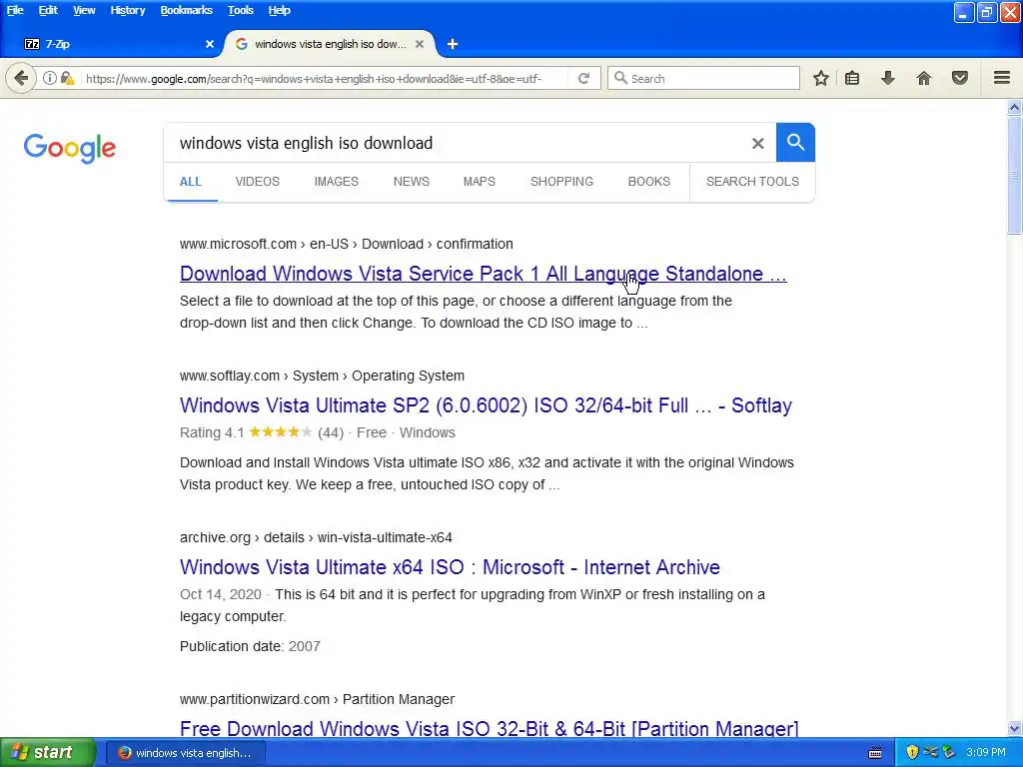Open Windows Vista Ultimate SP2 Softlay link
The image size is (1023, 767).
486,405
